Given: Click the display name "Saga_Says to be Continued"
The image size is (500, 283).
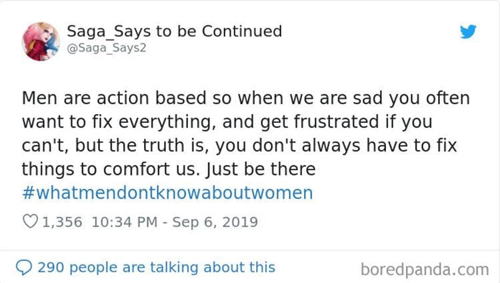Looking at the screenshot, I should 174,31.
